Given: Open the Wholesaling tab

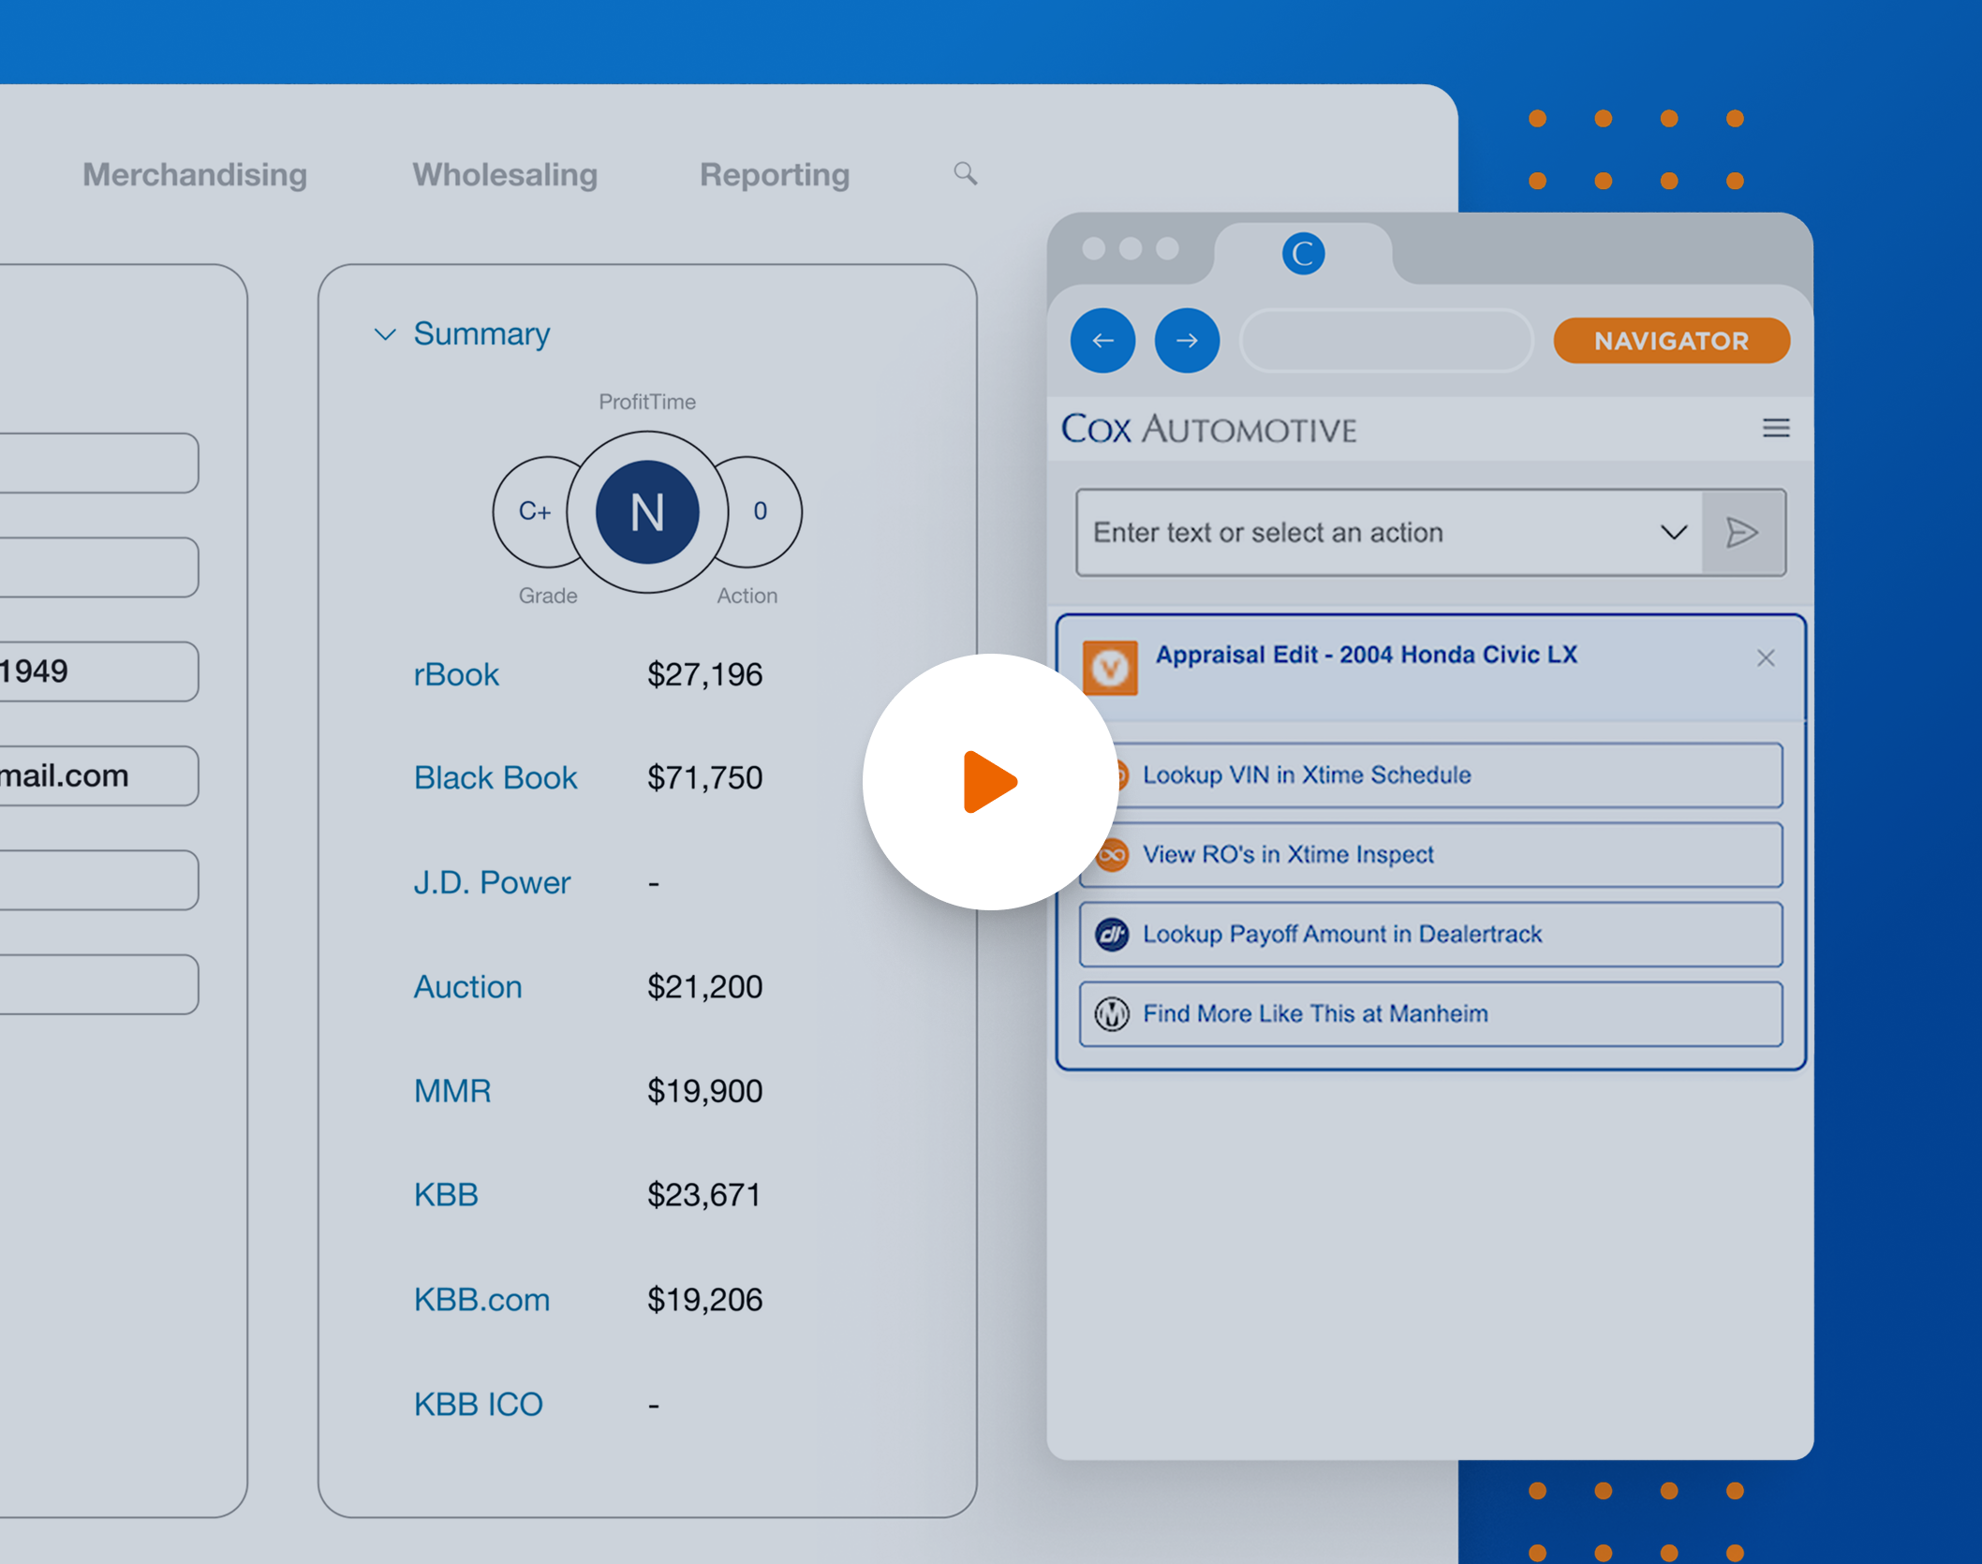Looking at the screenshot, I should [x=505, y=175].
